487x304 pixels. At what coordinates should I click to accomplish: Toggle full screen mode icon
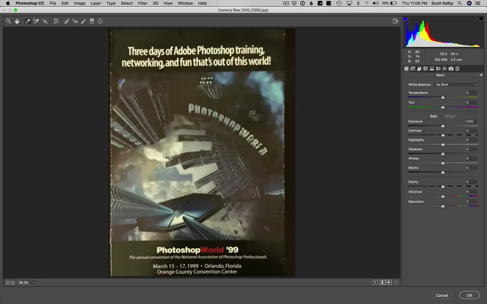396,21
